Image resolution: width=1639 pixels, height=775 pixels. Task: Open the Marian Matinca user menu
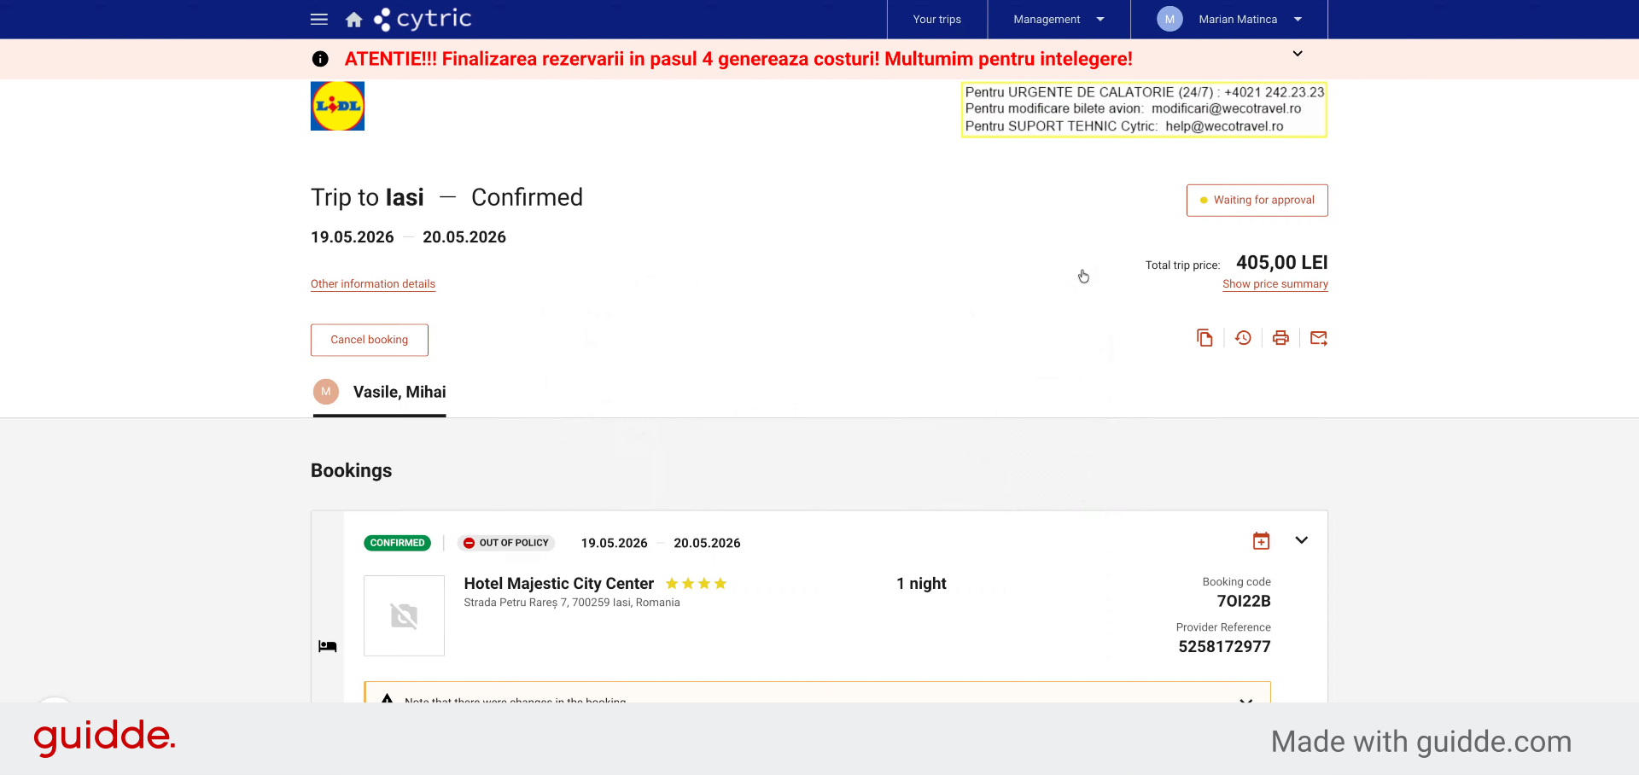click(x=1229, y=20)
